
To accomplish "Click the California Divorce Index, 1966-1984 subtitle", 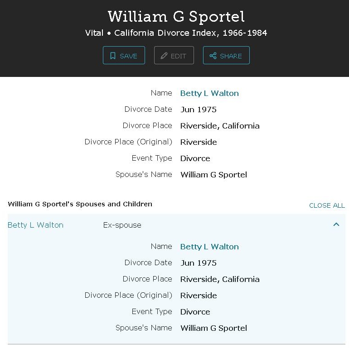I will click(190, 33).
